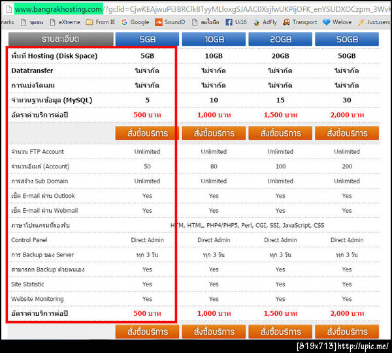Click the upper 2,000 บาท price for 50GB

(347, 115)
